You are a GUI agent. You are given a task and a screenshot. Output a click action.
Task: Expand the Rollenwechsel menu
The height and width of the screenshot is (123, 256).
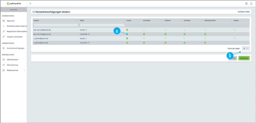(x=14, y=70)
